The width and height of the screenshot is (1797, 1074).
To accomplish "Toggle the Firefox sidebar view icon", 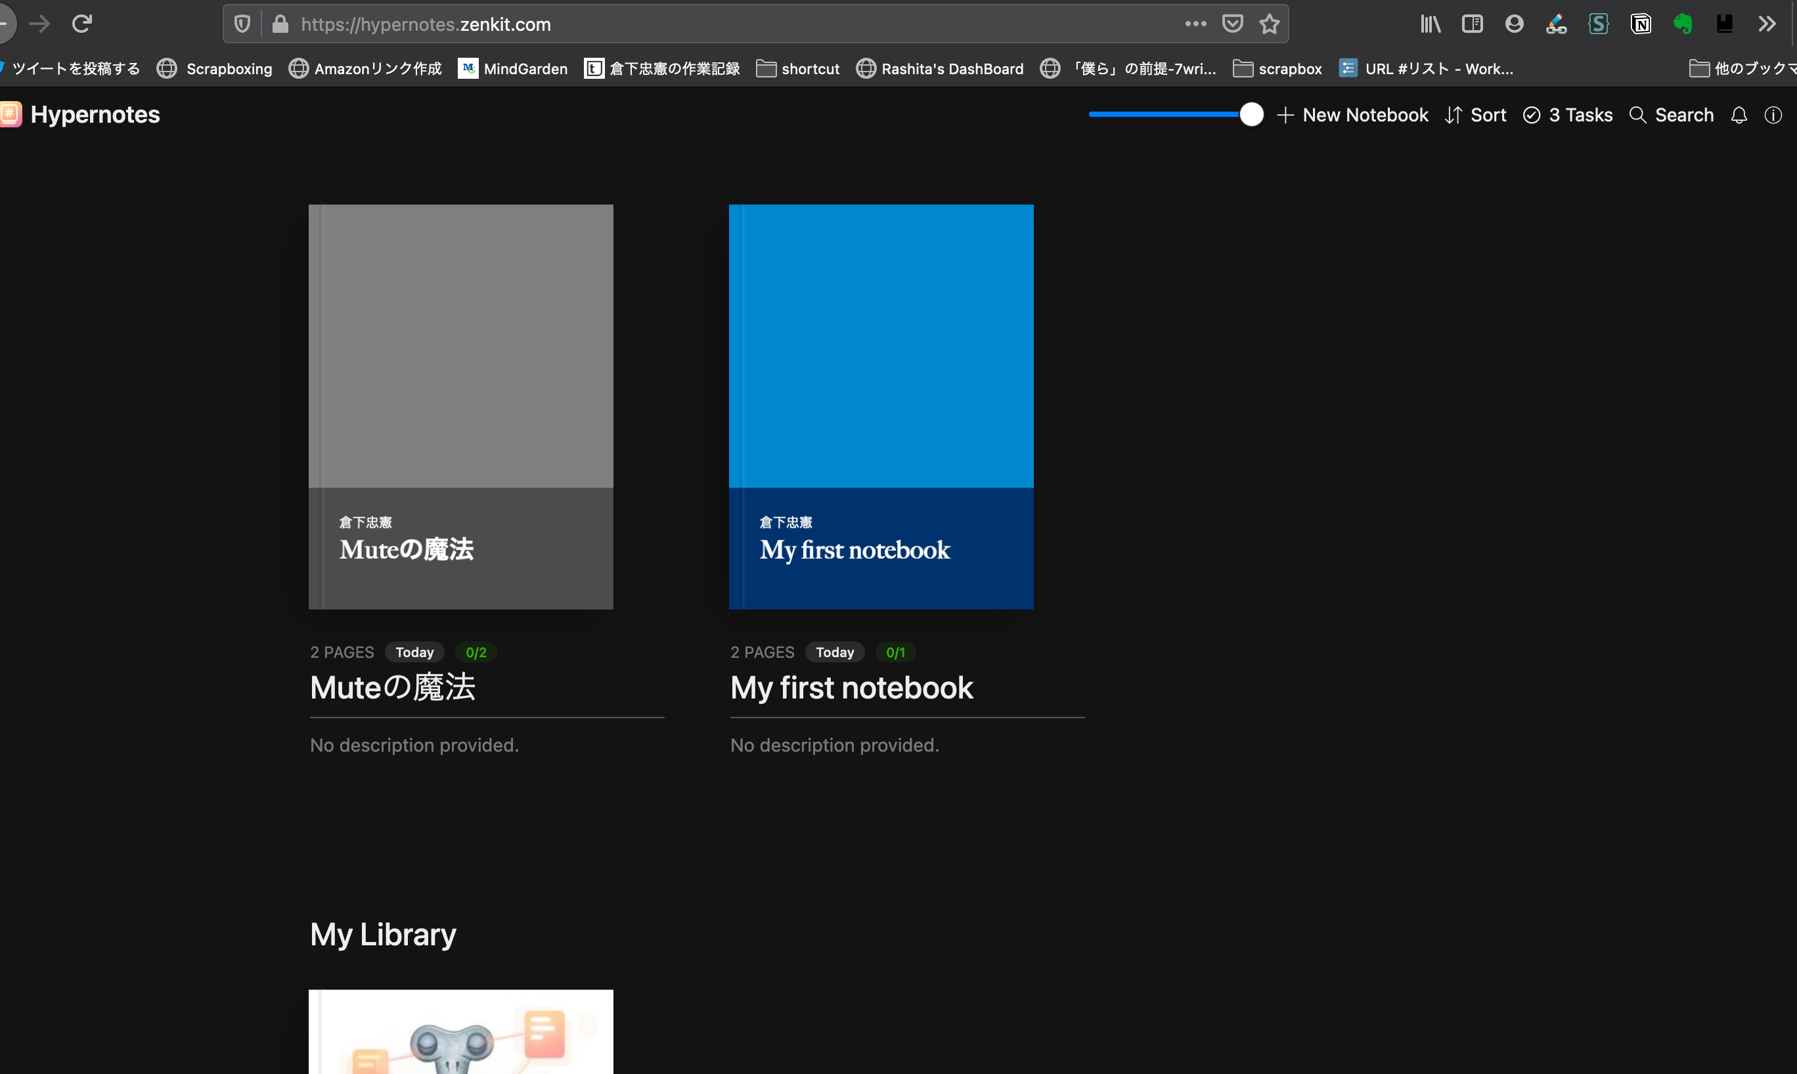I will (1472, 24).
